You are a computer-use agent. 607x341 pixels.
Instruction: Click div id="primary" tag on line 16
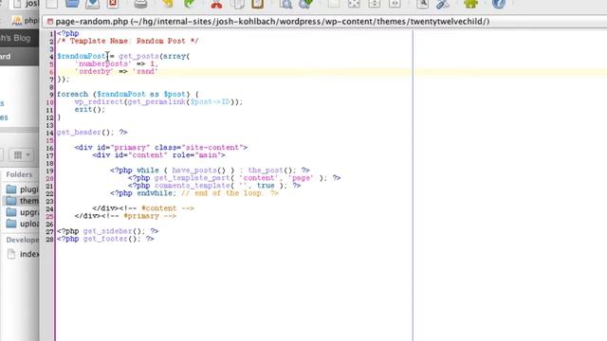click(x=160, y=148)
